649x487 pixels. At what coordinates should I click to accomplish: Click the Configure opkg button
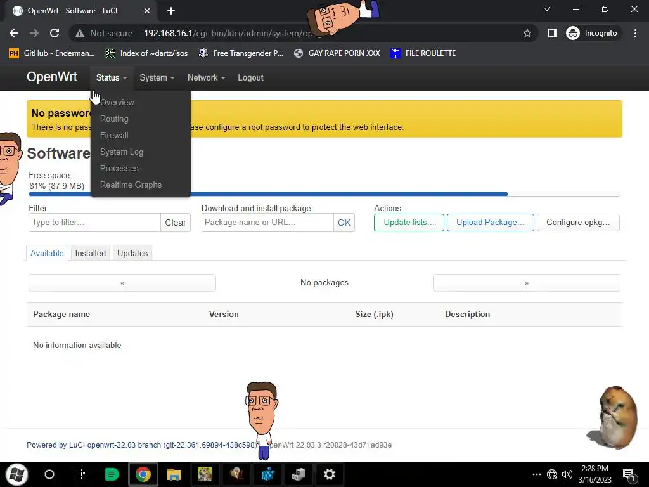coord(578,223)
